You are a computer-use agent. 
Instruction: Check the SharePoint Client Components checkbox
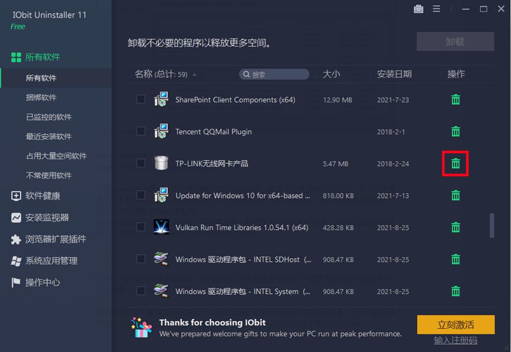(x=141, y=99)
